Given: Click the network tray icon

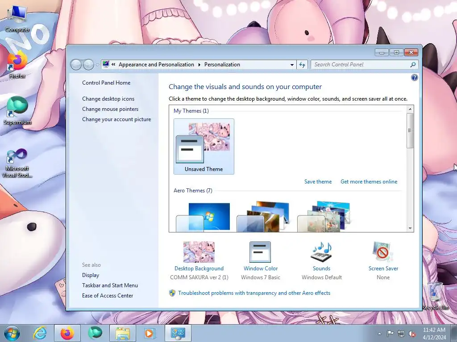Looking at the screenshot, I should (x=401, y=334).
